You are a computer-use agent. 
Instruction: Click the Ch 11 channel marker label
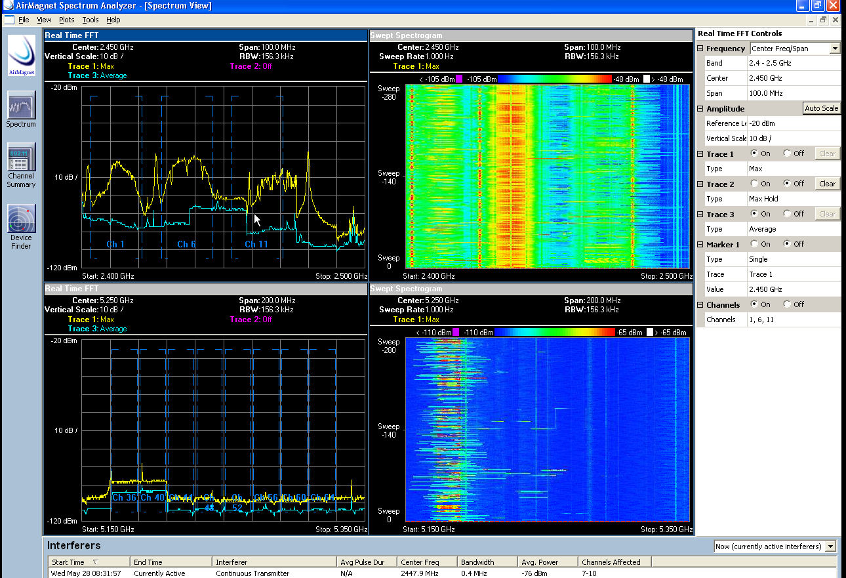coord(256,244)
